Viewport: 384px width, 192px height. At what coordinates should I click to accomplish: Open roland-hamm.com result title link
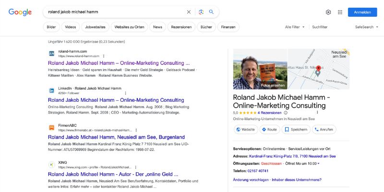119,63
